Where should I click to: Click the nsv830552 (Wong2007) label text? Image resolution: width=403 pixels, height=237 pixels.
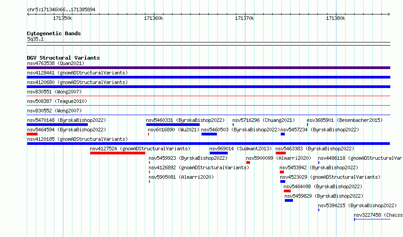pos(54,111)
